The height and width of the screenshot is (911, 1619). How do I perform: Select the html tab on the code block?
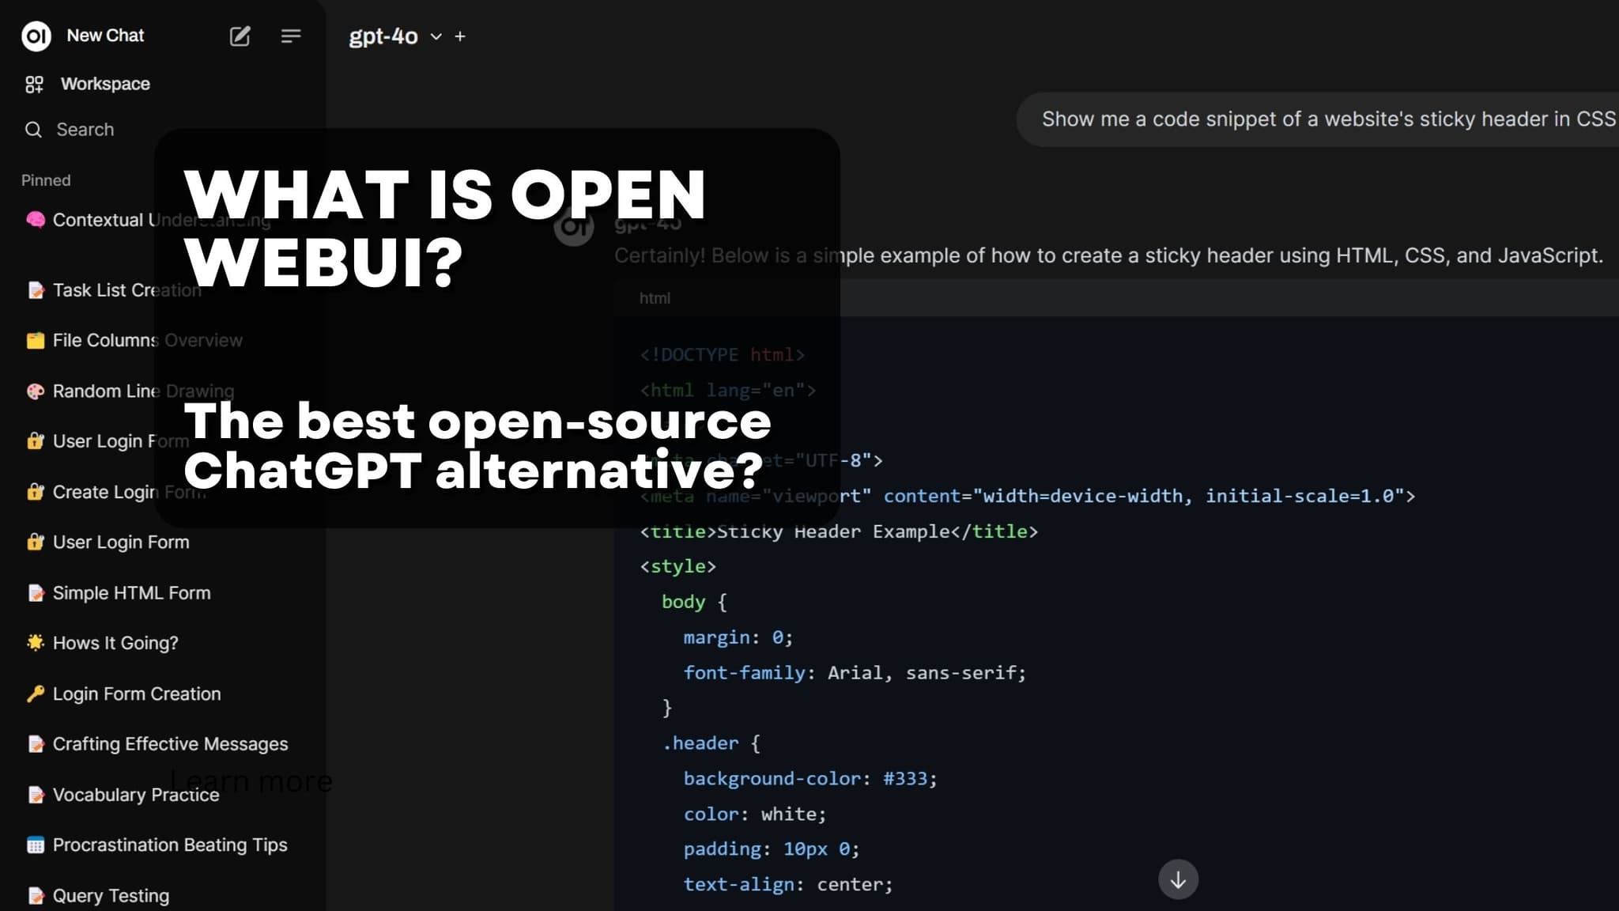click(654, 298)
